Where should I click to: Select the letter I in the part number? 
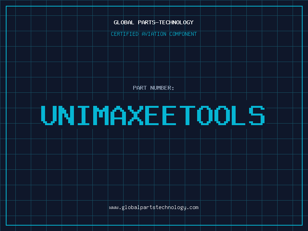point(84,115)
